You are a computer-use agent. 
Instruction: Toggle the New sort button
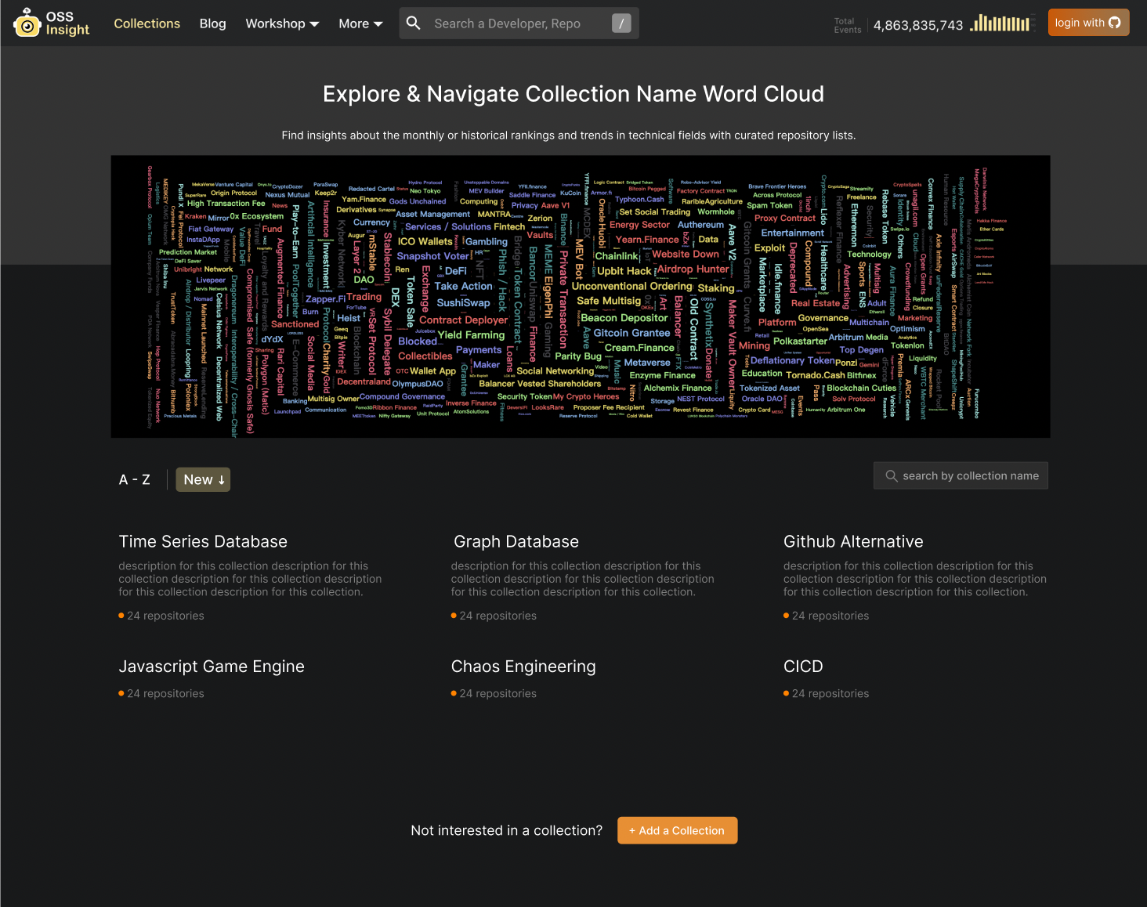click(203, 479)
